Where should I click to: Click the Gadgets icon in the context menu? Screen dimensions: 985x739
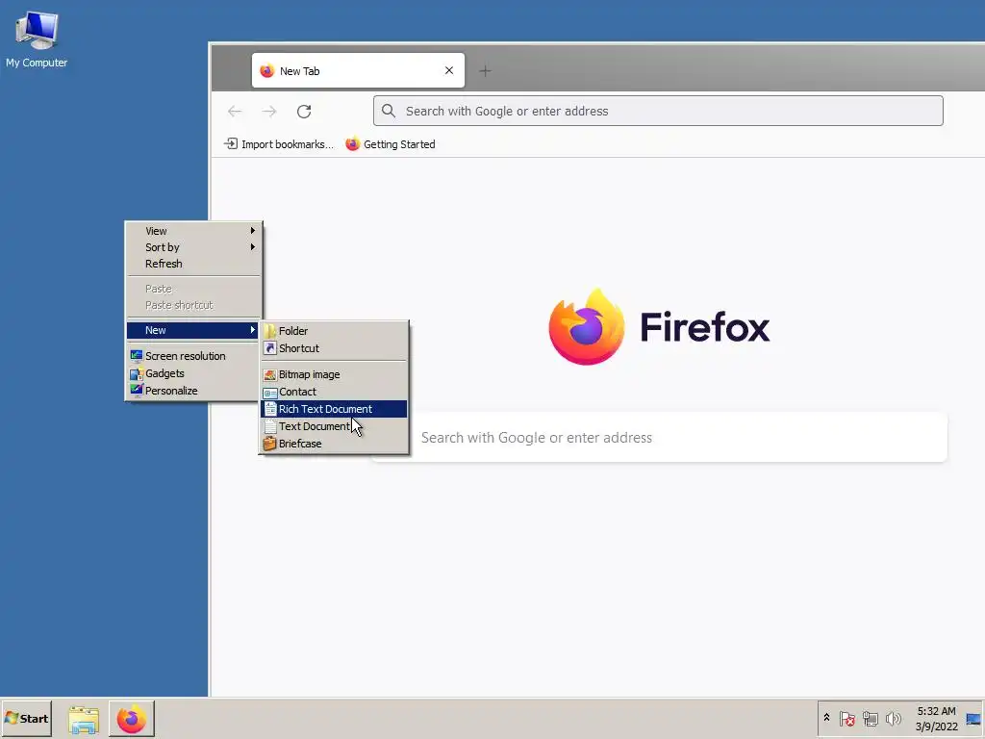pyautogui.click(x=137, y=373)
